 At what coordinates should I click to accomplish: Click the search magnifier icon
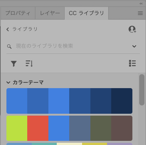click(x=9, y=46)
